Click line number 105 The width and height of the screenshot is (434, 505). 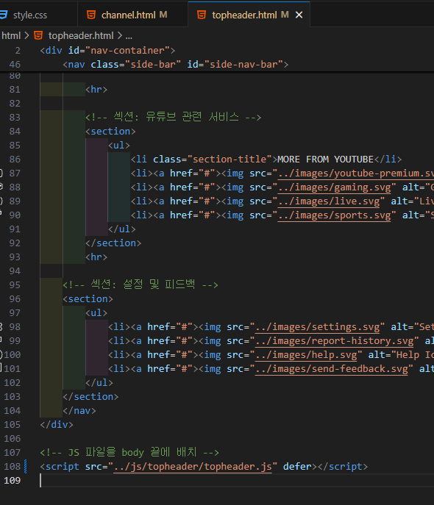tap(13, 425)
